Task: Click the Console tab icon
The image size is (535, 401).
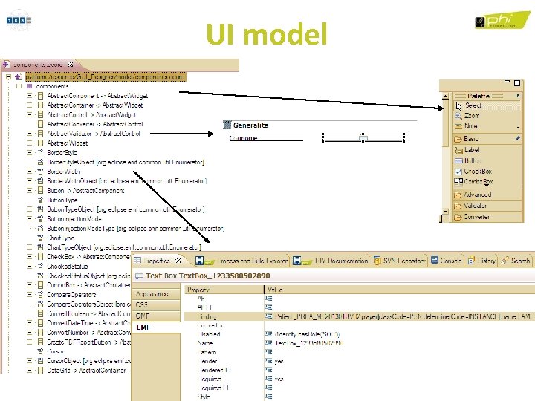Action: [x=435, y=260]
